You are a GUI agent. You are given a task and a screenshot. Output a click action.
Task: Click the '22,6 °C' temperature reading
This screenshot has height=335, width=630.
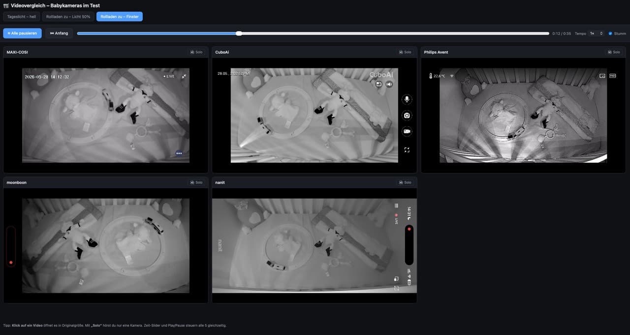[440, 76]
